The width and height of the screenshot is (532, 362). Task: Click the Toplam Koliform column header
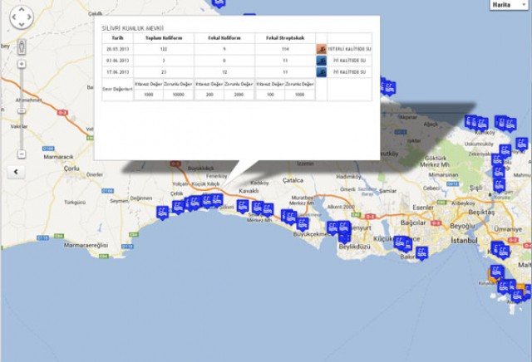coord(164,38)
